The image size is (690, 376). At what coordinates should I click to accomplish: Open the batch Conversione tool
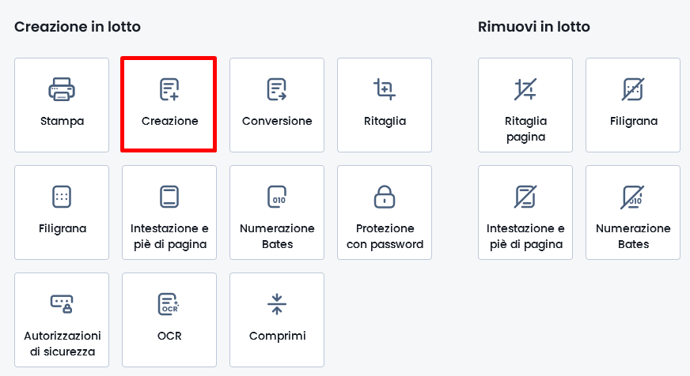coord(277,105)
